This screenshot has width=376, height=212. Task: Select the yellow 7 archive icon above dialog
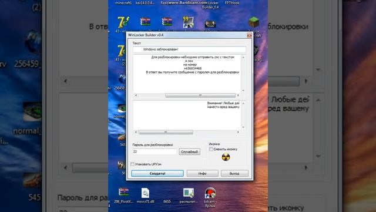pyautogui.click(x=123, y=22)
